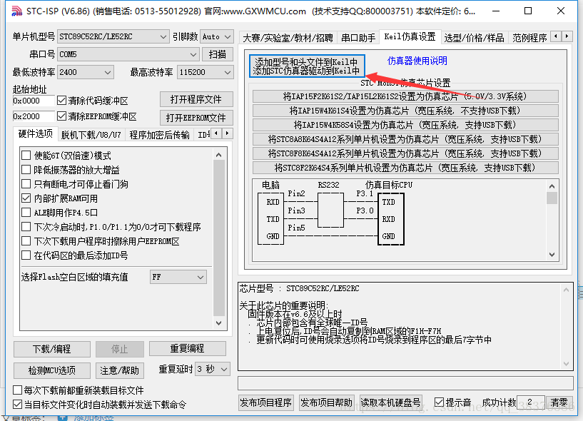Uncheck 当目标文件变化时自动装载 checkbox
The width and height of the screenshot is (583, 421).
click(x=17, y=405)
